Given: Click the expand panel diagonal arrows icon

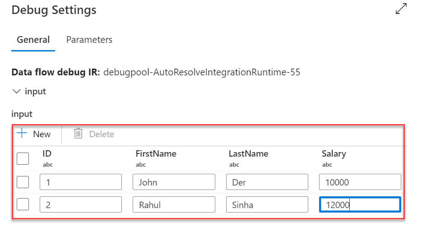Looking at the screenshot, I should point(401,9).
